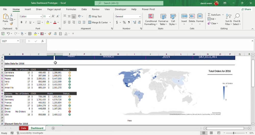Screen dimensions: 255x135
Task: Click the Insert cells icon
Action: tap(184, 16)
